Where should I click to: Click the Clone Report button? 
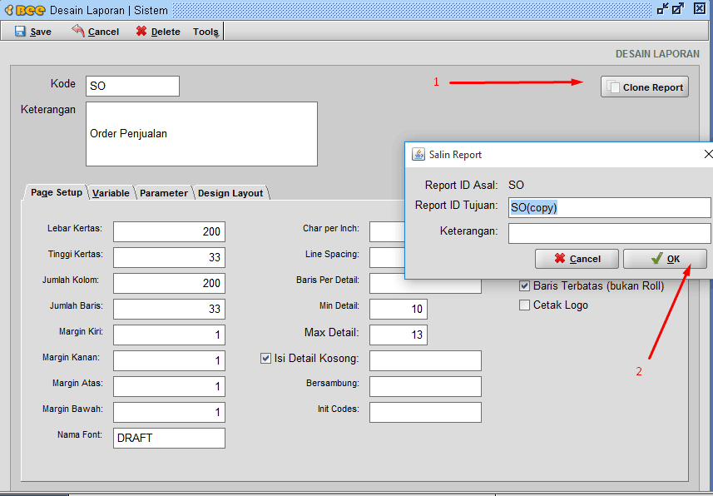[644, 87]
